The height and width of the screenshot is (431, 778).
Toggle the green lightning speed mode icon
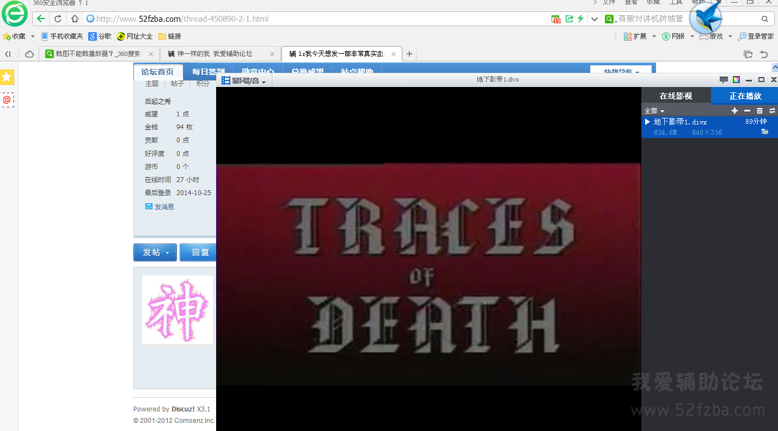point(580,19)
